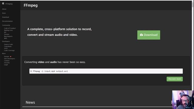Visit the Forums link
Image resolution: width=194 pixels, height=109 pixels.
pos(7,34)
